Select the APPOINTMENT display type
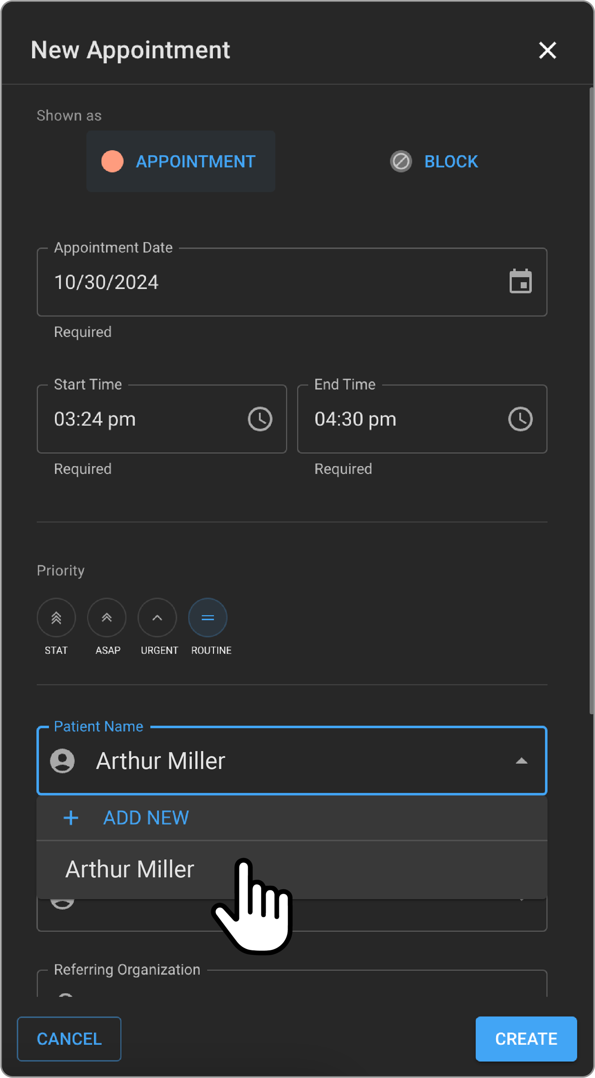The width and height of the screenshot is (595, 1078). click(195, 162)
